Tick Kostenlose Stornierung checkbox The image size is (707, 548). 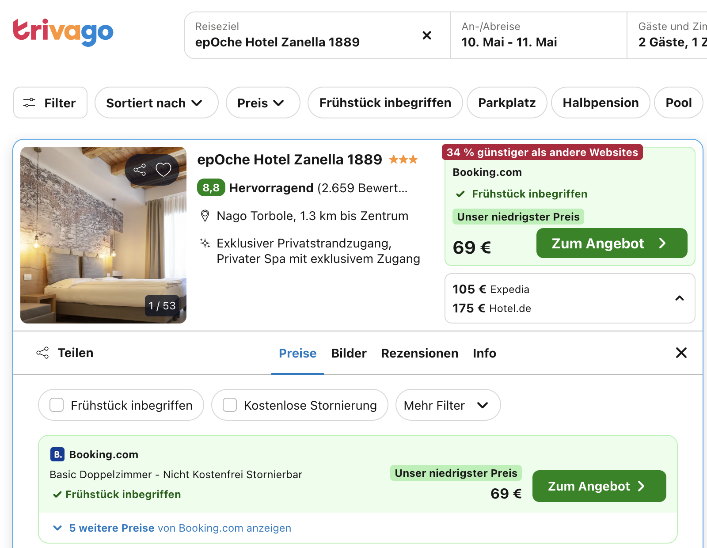(230, 405)
